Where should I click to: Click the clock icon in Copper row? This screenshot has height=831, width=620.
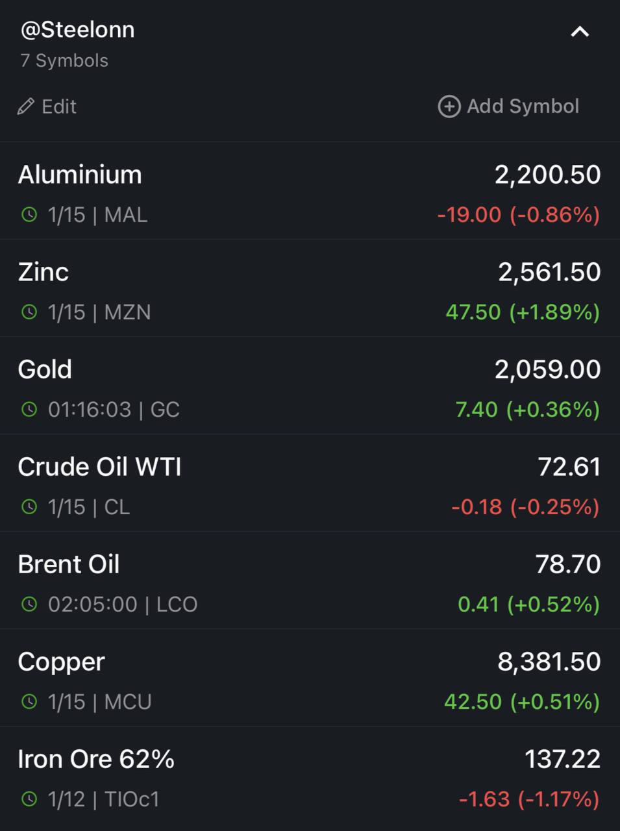[29, 701]
